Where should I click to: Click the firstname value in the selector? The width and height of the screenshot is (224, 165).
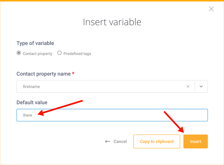(x=31, y=87)
